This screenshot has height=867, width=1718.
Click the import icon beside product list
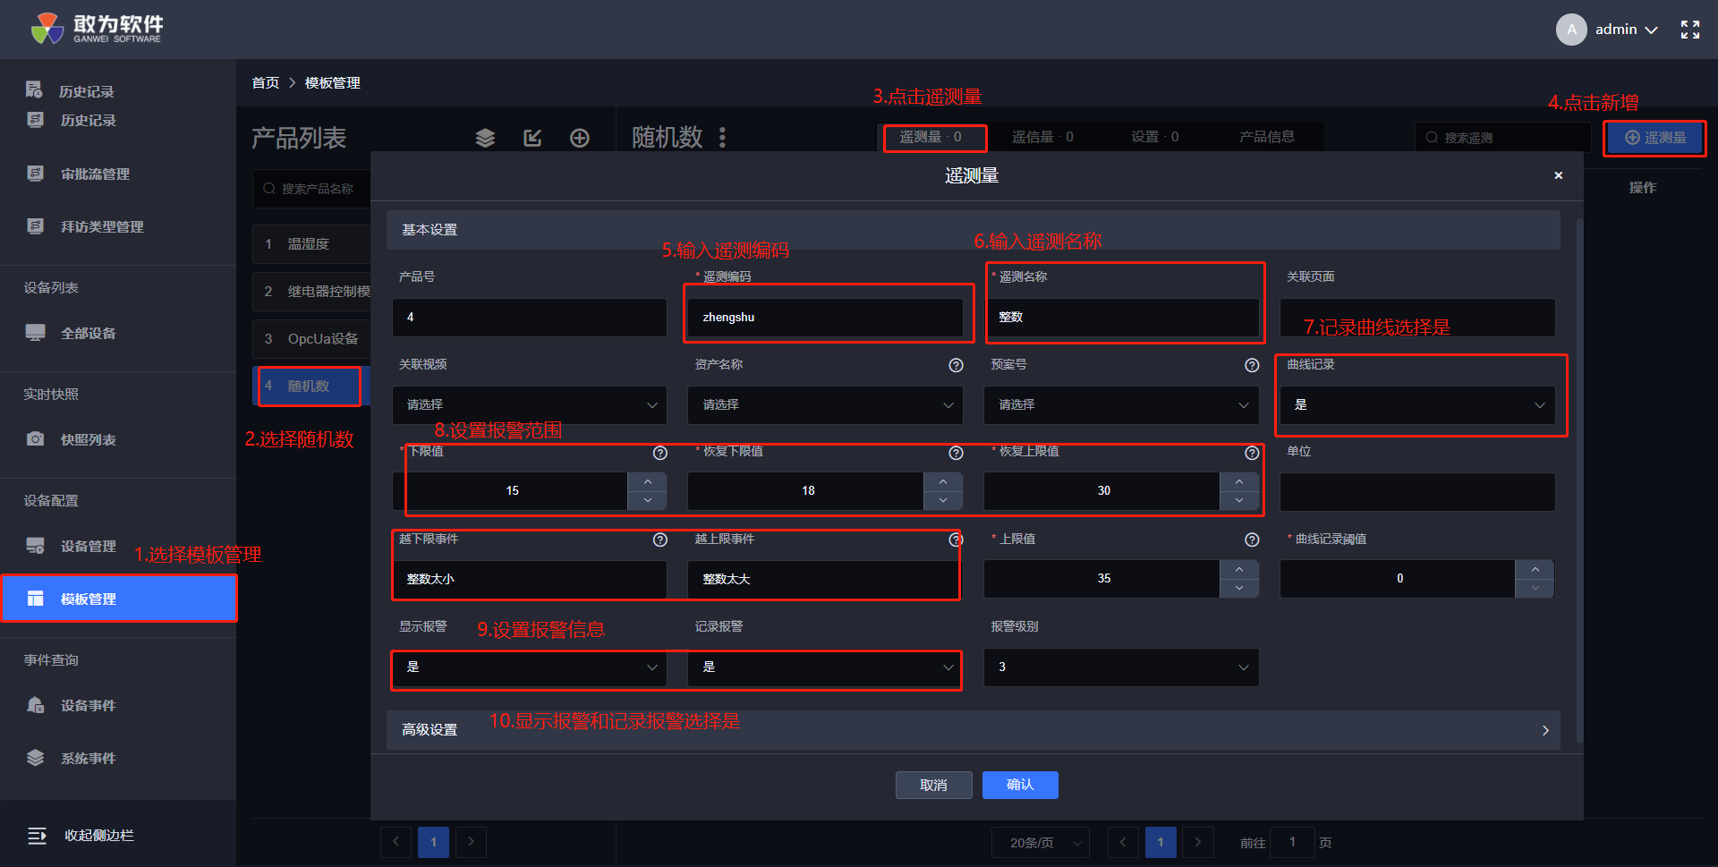(x=532, y=138)
